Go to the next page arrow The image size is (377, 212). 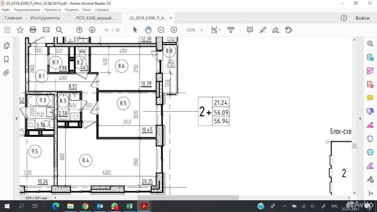[92, 30]
